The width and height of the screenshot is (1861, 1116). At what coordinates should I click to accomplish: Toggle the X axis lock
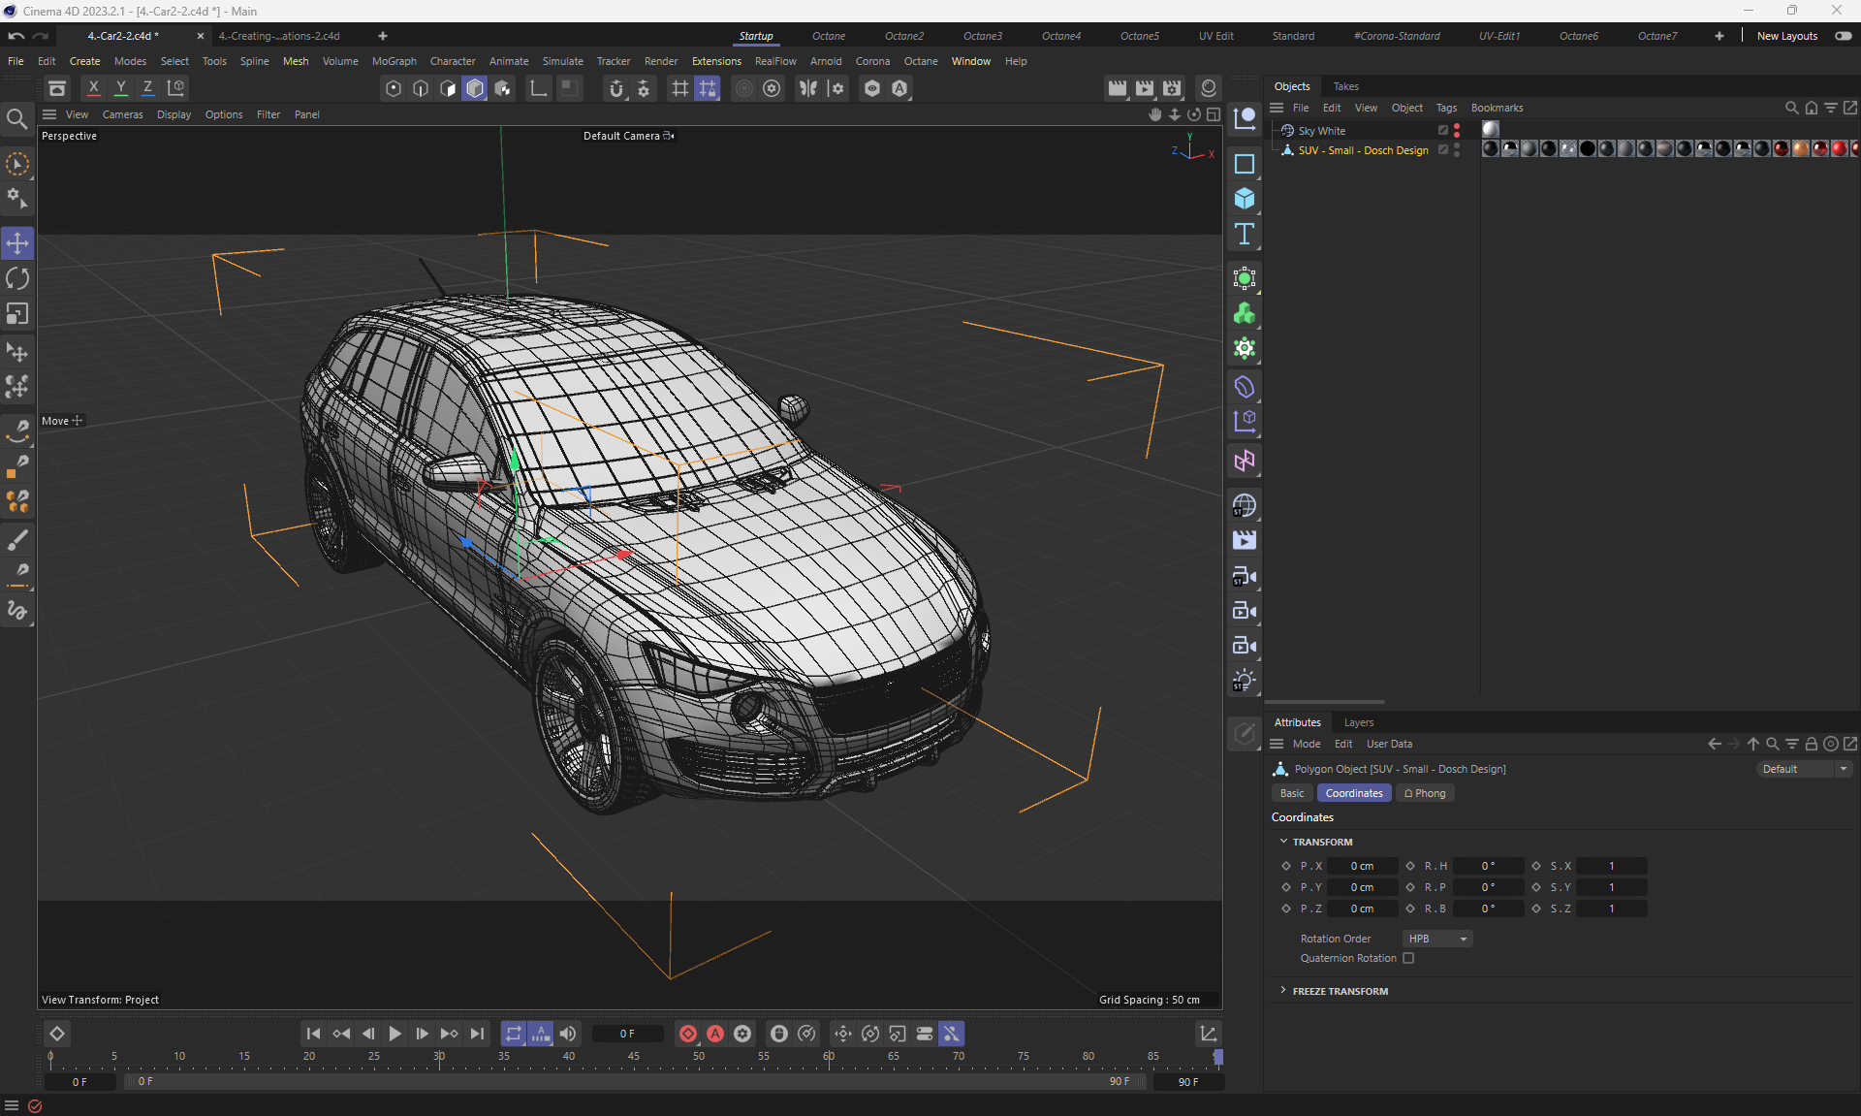coord(93,88)
